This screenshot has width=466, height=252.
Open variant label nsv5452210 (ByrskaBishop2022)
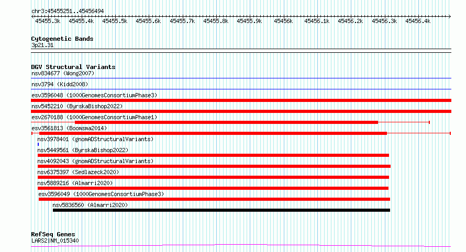(77, 106)
